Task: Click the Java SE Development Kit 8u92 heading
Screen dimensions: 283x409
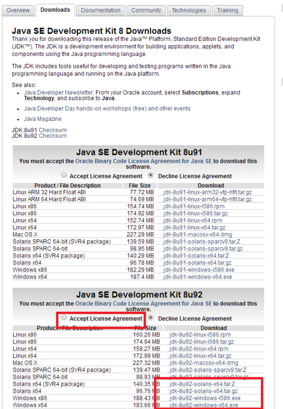Action: [x=139, y=295]
